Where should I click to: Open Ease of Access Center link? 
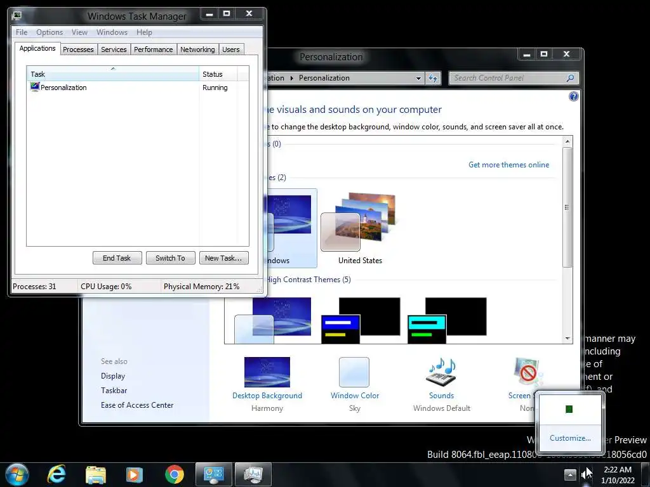137,405
